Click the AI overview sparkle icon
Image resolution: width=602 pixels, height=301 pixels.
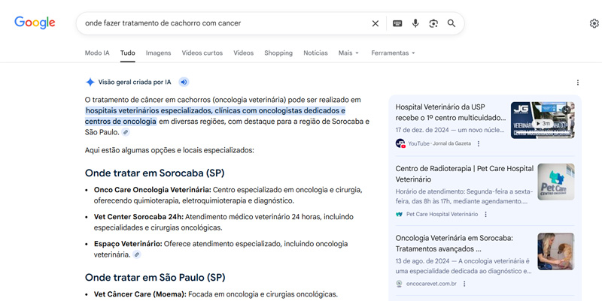tap(90, 82)
